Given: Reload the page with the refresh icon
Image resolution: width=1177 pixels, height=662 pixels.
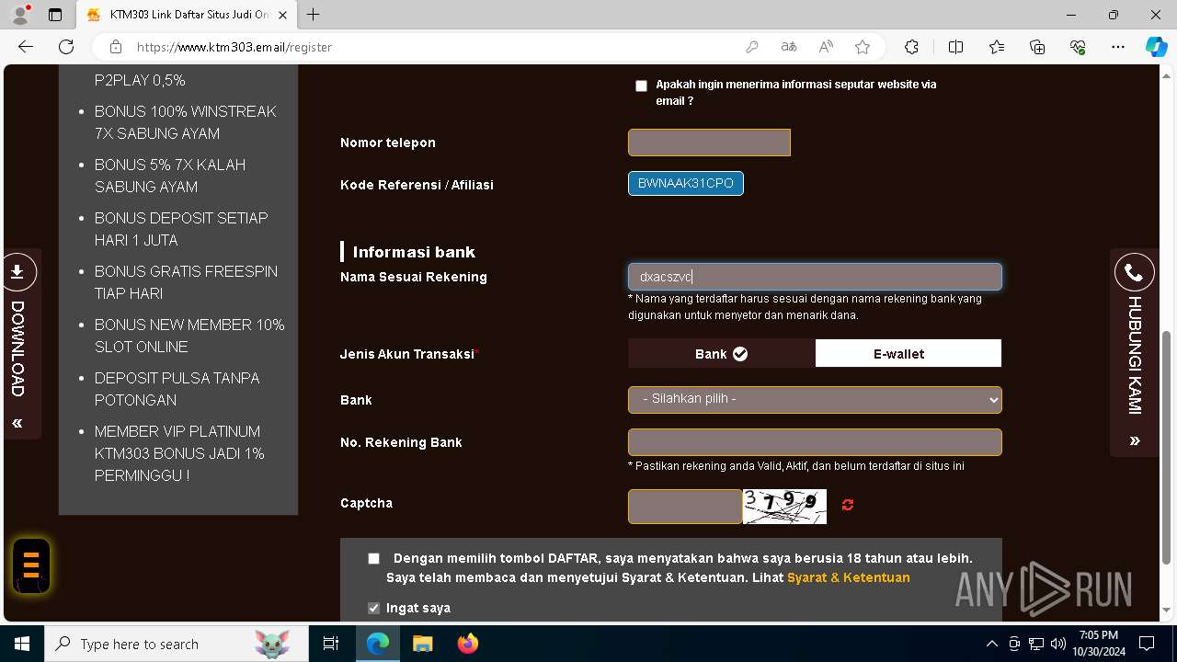Looking at the screenshot, I should pyautogui.click(x=66, y=47).
